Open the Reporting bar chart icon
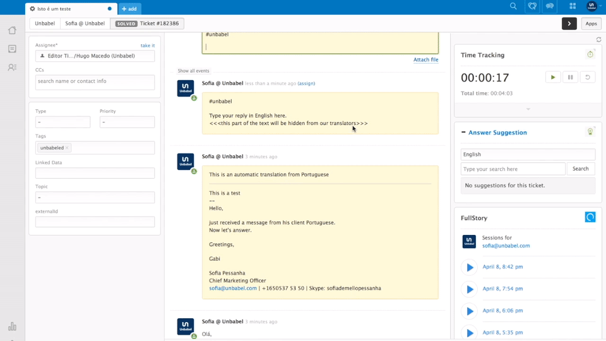Screen dimensions: 606x341 point(13,326)
